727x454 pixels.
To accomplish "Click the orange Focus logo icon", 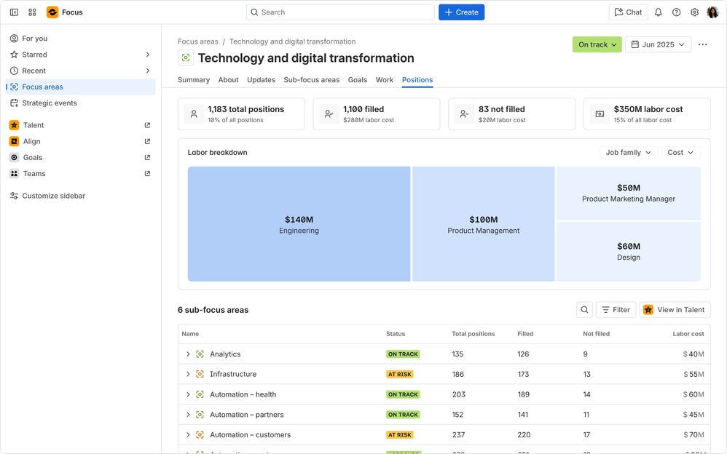I will (x=52, y=12).
